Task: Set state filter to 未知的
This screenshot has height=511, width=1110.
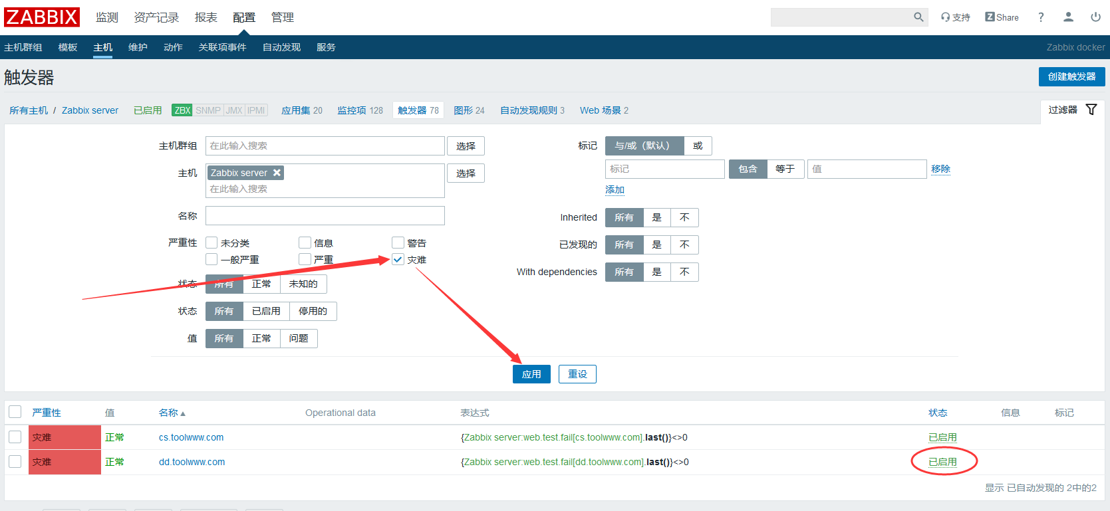Action: (303, 284)
